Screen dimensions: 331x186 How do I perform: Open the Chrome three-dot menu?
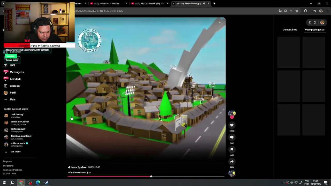pos(327,11)
